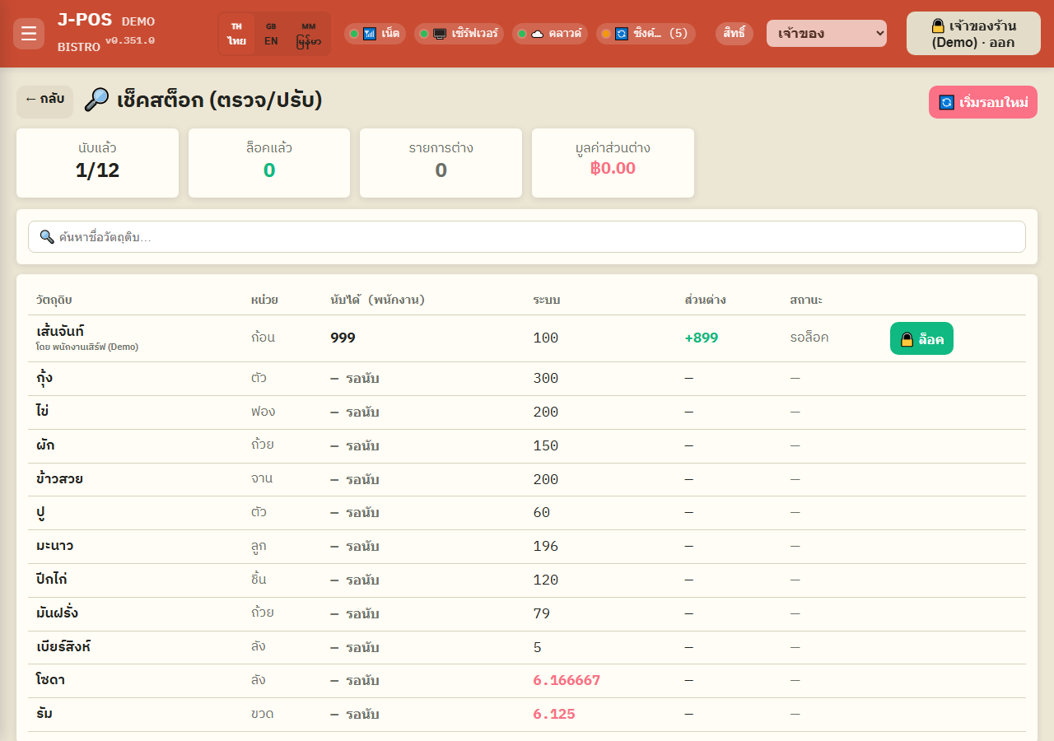Select the ไข่ ingredient row
1054x741 pixels.
[x=527, y=412]
